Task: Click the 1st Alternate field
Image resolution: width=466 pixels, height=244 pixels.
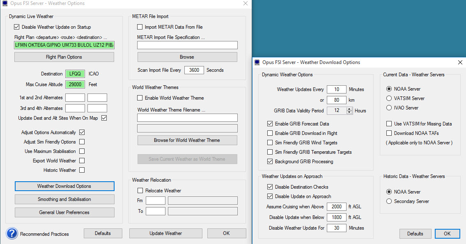Action: [x=75, y=98]
